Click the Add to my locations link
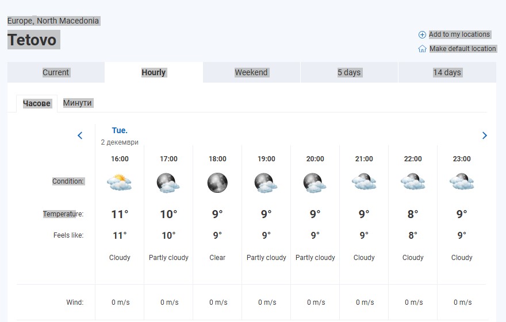 459,34
